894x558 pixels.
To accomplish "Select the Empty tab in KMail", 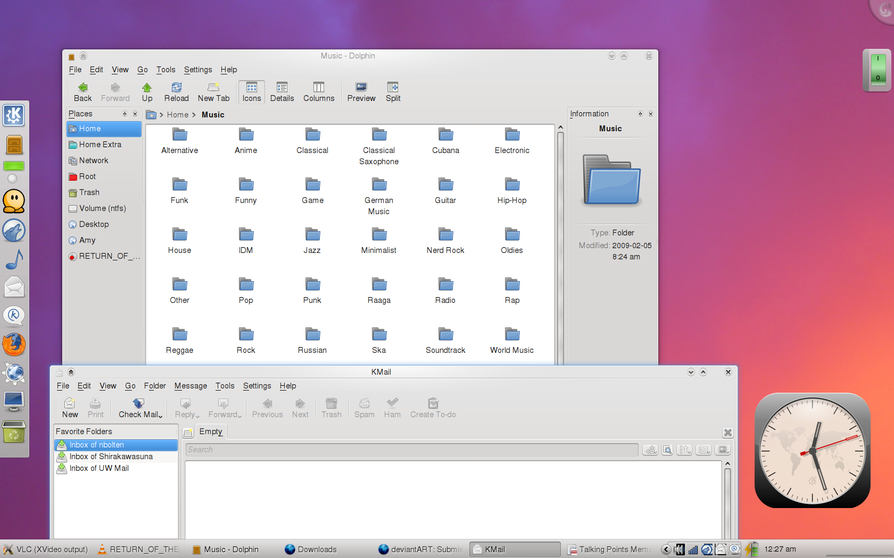I will [x=211, y=432].
